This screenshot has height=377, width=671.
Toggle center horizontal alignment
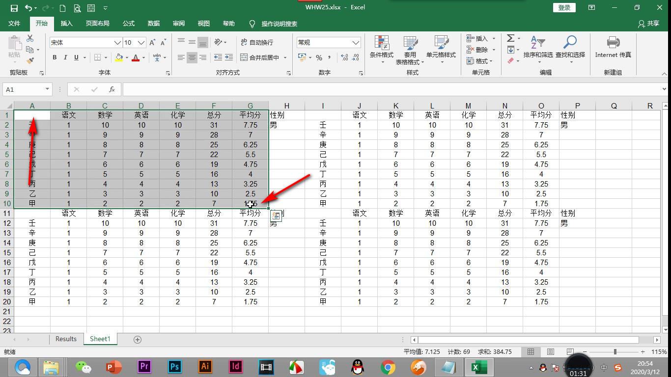[x=192, y=57]
